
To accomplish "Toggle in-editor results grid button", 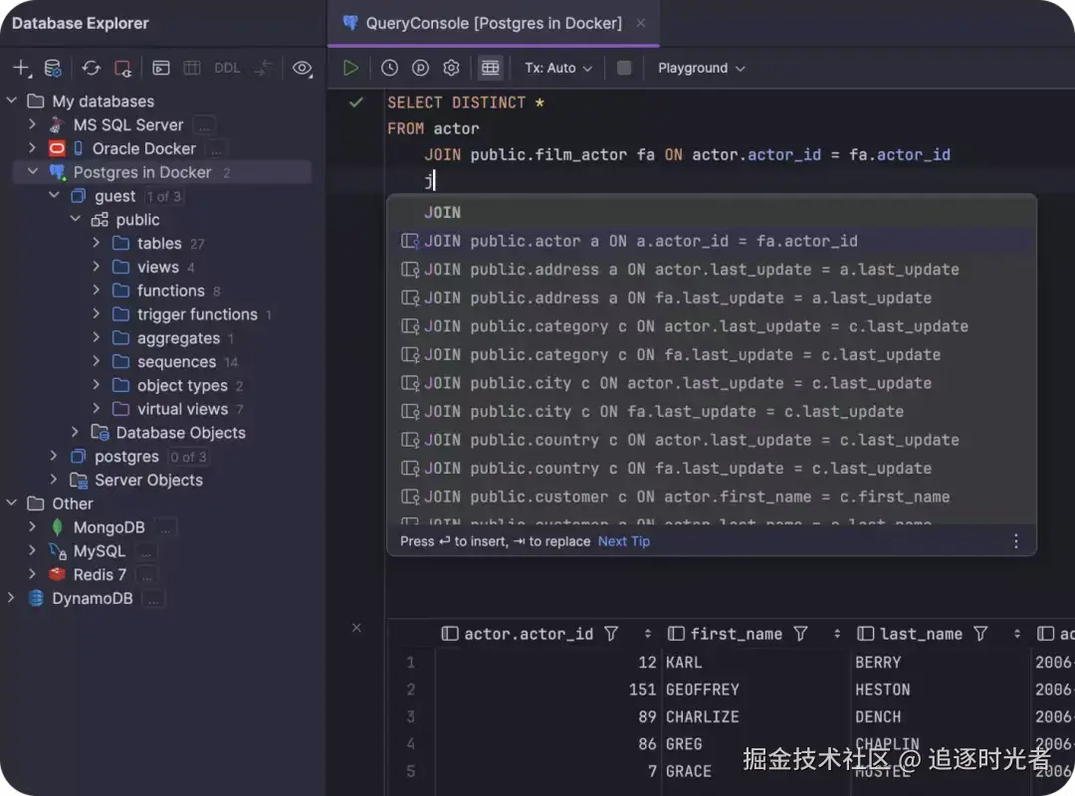I will click(x=490, y=68).
